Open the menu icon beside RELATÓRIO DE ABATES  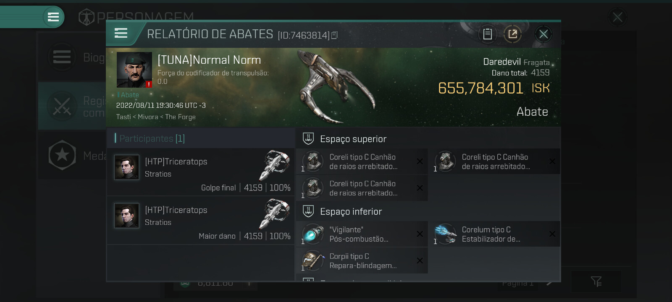[121, 33]
